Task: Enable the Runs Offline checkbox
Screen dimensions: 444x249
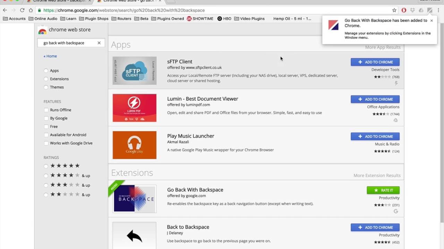Action: (x=46, y=110)
